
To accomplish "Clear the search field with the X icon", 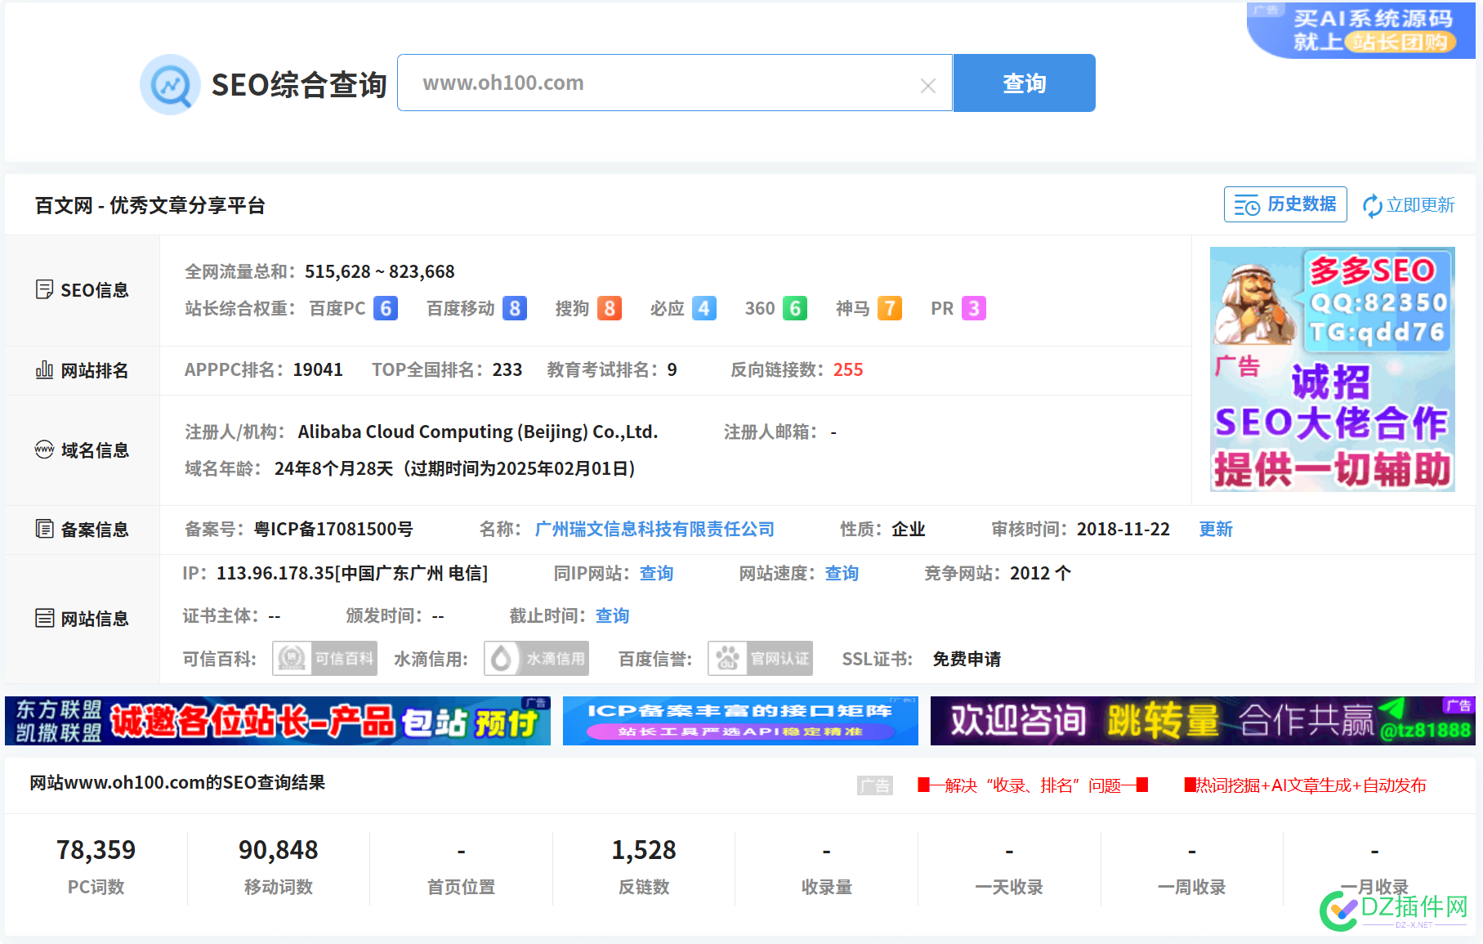I will click(x=928, y=85).
